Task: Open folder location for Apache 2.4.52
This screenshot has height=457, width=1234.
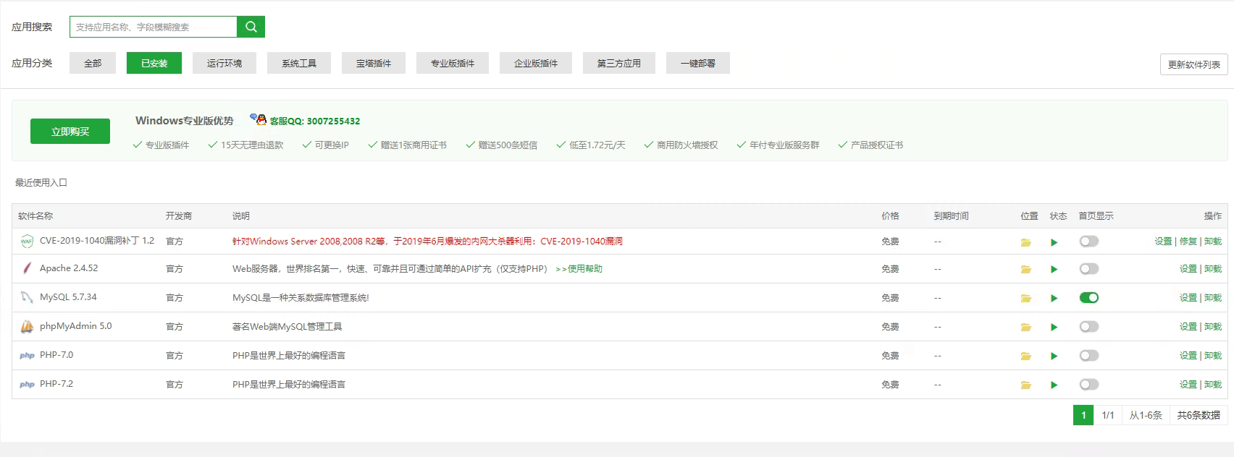Action: pyautogui.click(x=1025, y=269)
